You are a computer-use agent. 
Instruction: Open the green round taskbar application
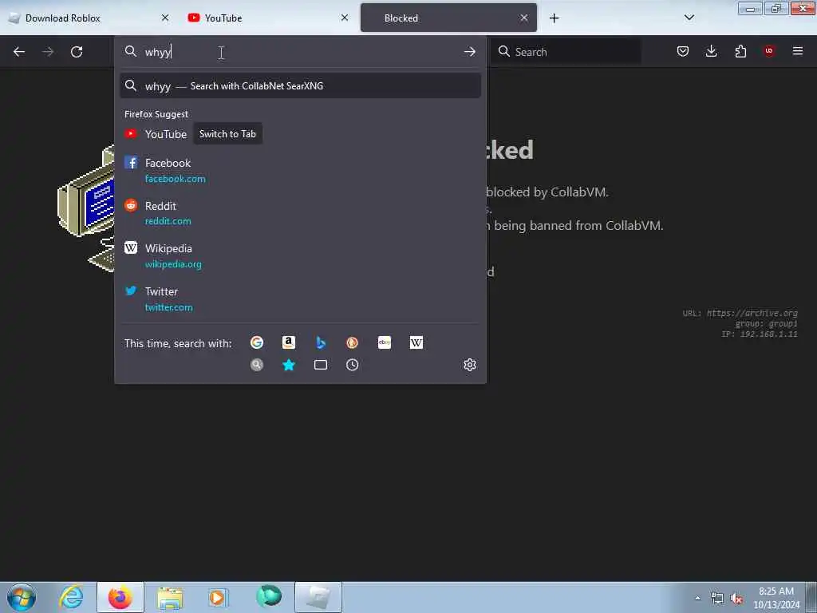269,596
